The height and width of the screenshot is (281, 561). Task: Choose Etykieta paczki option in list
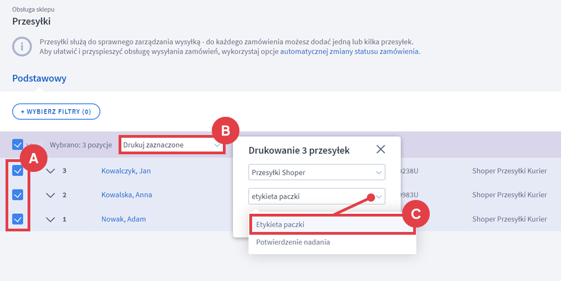point(333,224)
